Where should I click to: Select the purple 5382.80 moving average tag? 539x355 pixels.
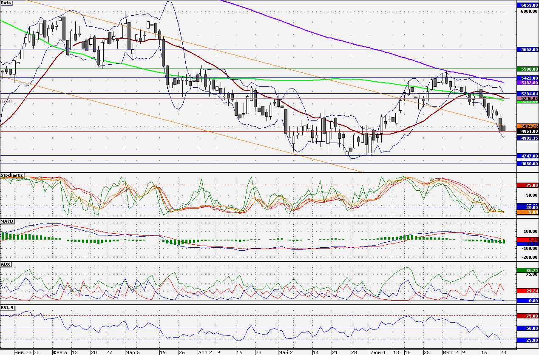point(527,83)
